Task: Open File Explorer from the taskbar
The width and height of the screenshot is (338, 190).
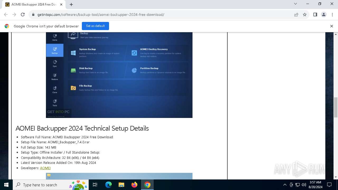Action: click(x=121, y=185)
